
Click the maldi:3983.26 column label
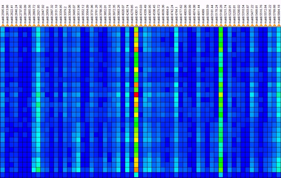pyautogui.click(x=119, y=14)
